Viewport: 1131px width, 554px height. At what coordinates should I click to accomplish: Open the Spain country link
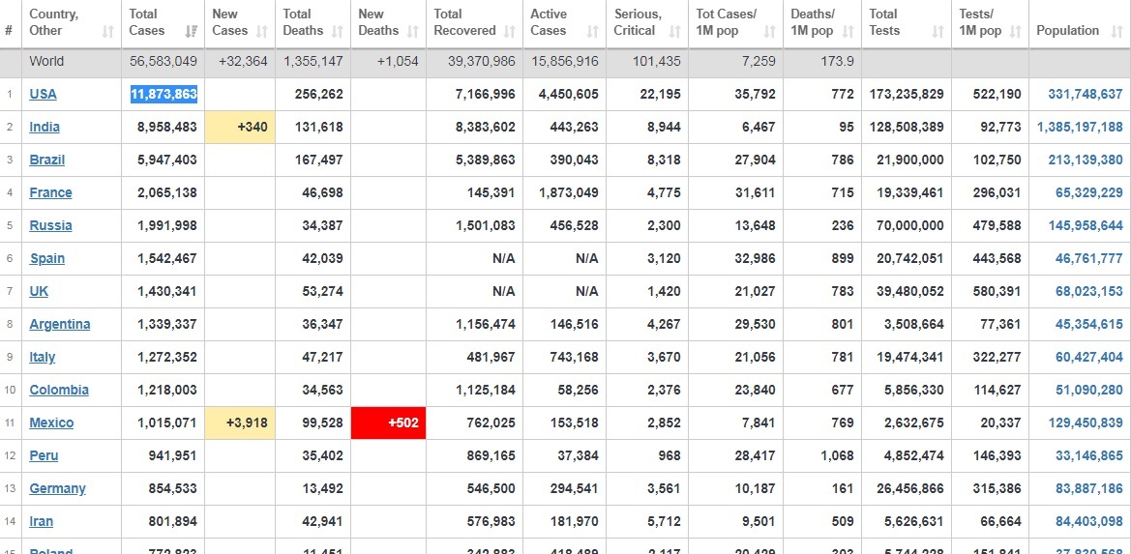46,258
